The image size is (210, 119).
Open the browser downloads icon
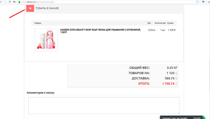209,2
